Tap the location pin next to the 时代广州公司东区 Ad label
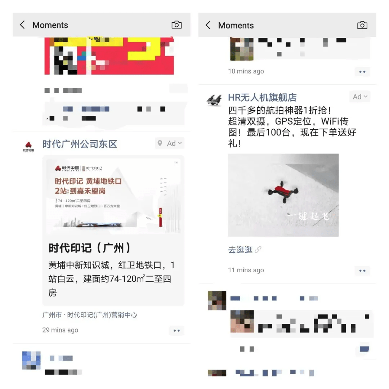 160,143
